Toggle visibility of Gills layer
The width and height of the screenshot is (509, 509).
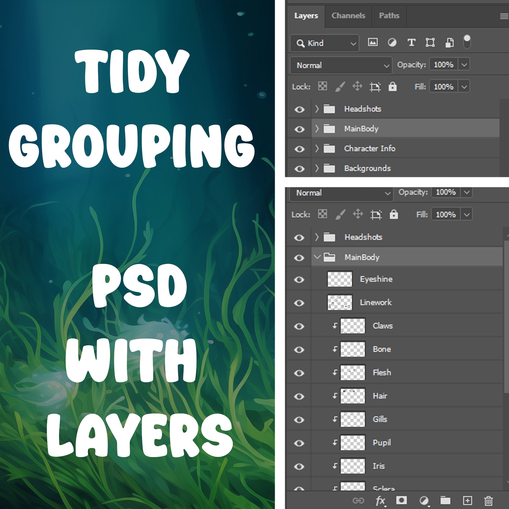click(299, 420)
